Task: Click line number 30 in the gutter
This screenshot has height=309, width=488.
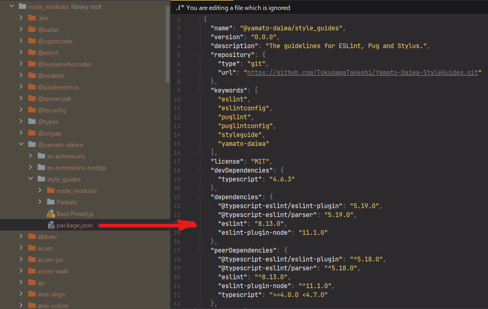Action: [x=177, y=277]
